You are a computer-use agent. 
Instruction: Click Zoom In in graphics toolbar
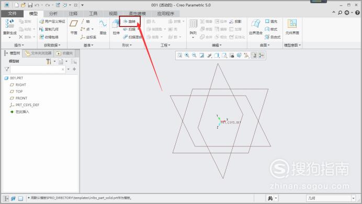(187, 55)
